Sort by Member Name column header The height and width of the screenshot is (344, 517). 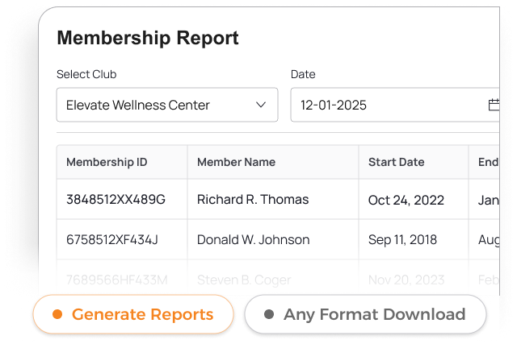tap(236, 162)
